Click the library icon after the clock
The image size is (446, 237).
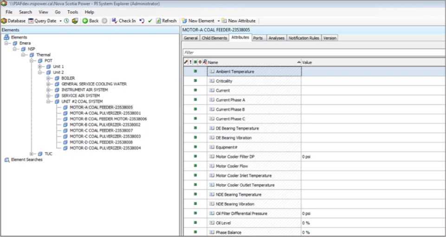coord(75,21)
